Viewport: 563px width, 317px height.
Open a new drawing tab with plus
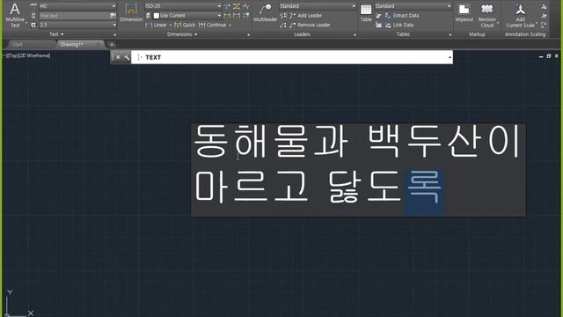(x=112, y=45)
